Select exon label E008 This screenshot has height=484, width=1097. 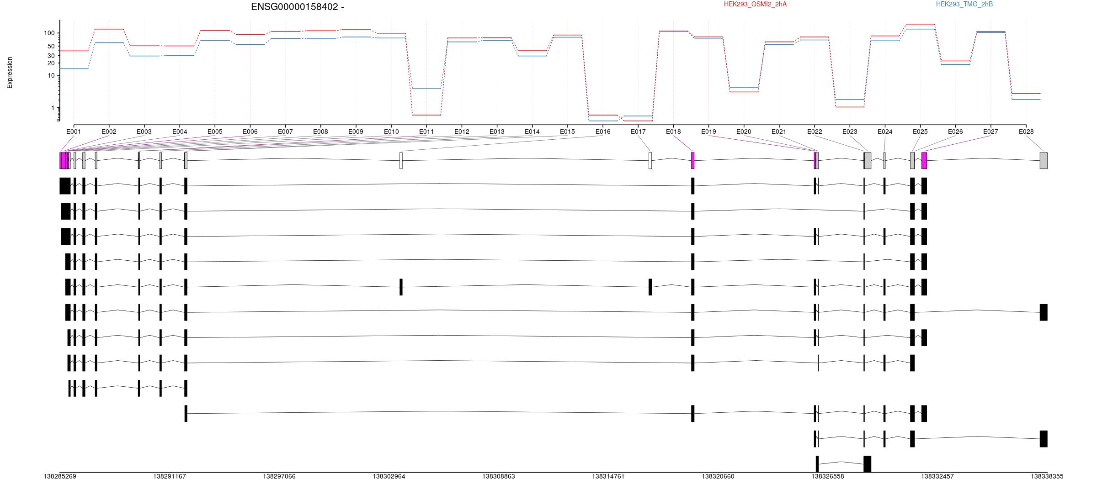pyautogui.click(x=320, y=132)
